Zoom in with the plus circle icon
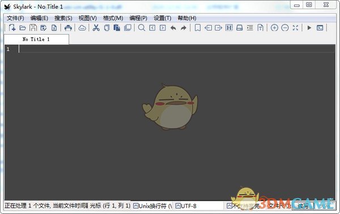340x214 pixels. click(x=274, y=28)
